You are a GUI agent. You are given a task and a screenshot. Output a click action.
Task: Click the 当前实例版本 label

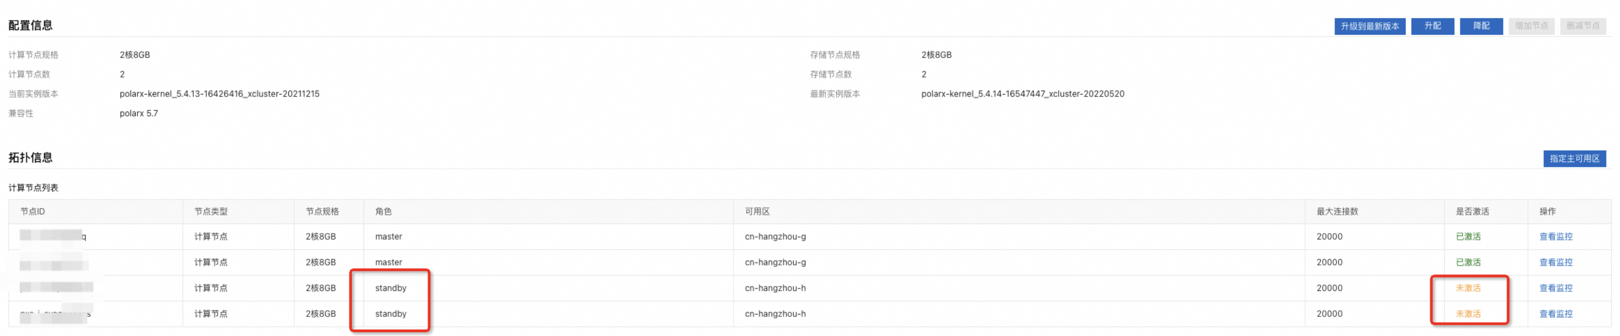coord(33,94)
